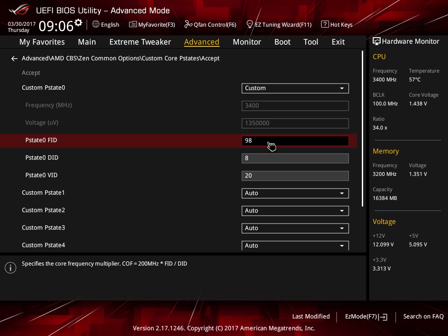Click the English language button
The image size is (448, 336).
pyautogui.click(x=106, y=24)
